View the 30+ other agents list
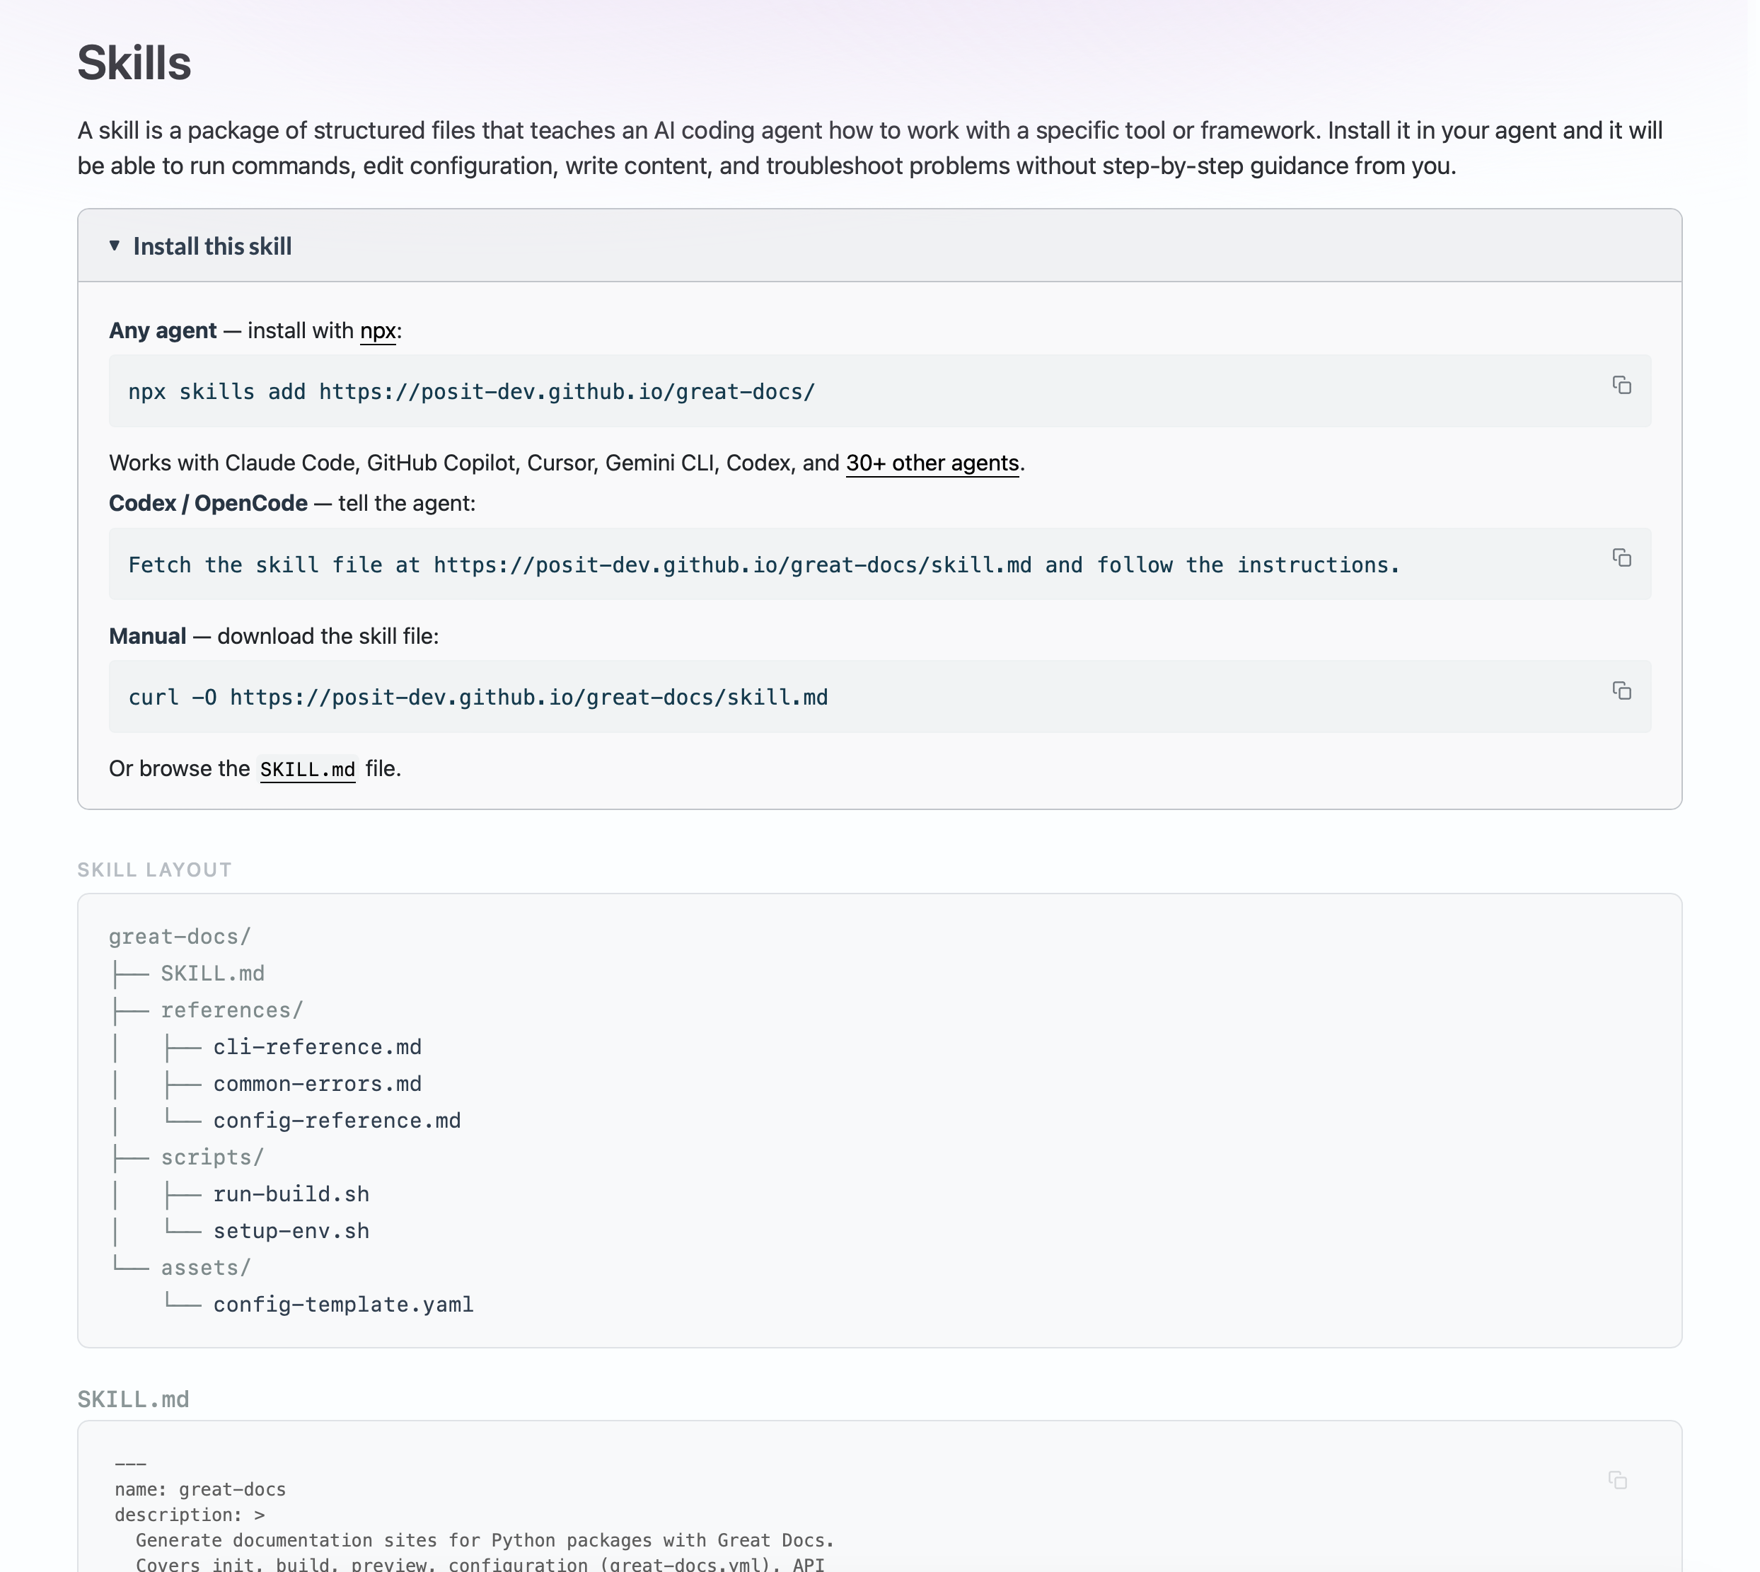Screen dimensions: 1760x1572 (931, 463)
